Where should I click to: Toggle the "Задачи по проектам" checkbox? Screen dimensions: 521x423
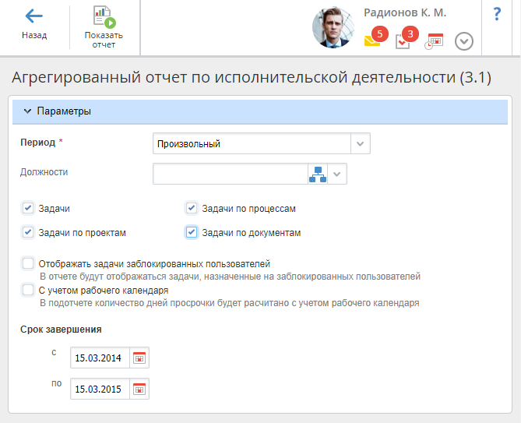[x=28, y=232]
